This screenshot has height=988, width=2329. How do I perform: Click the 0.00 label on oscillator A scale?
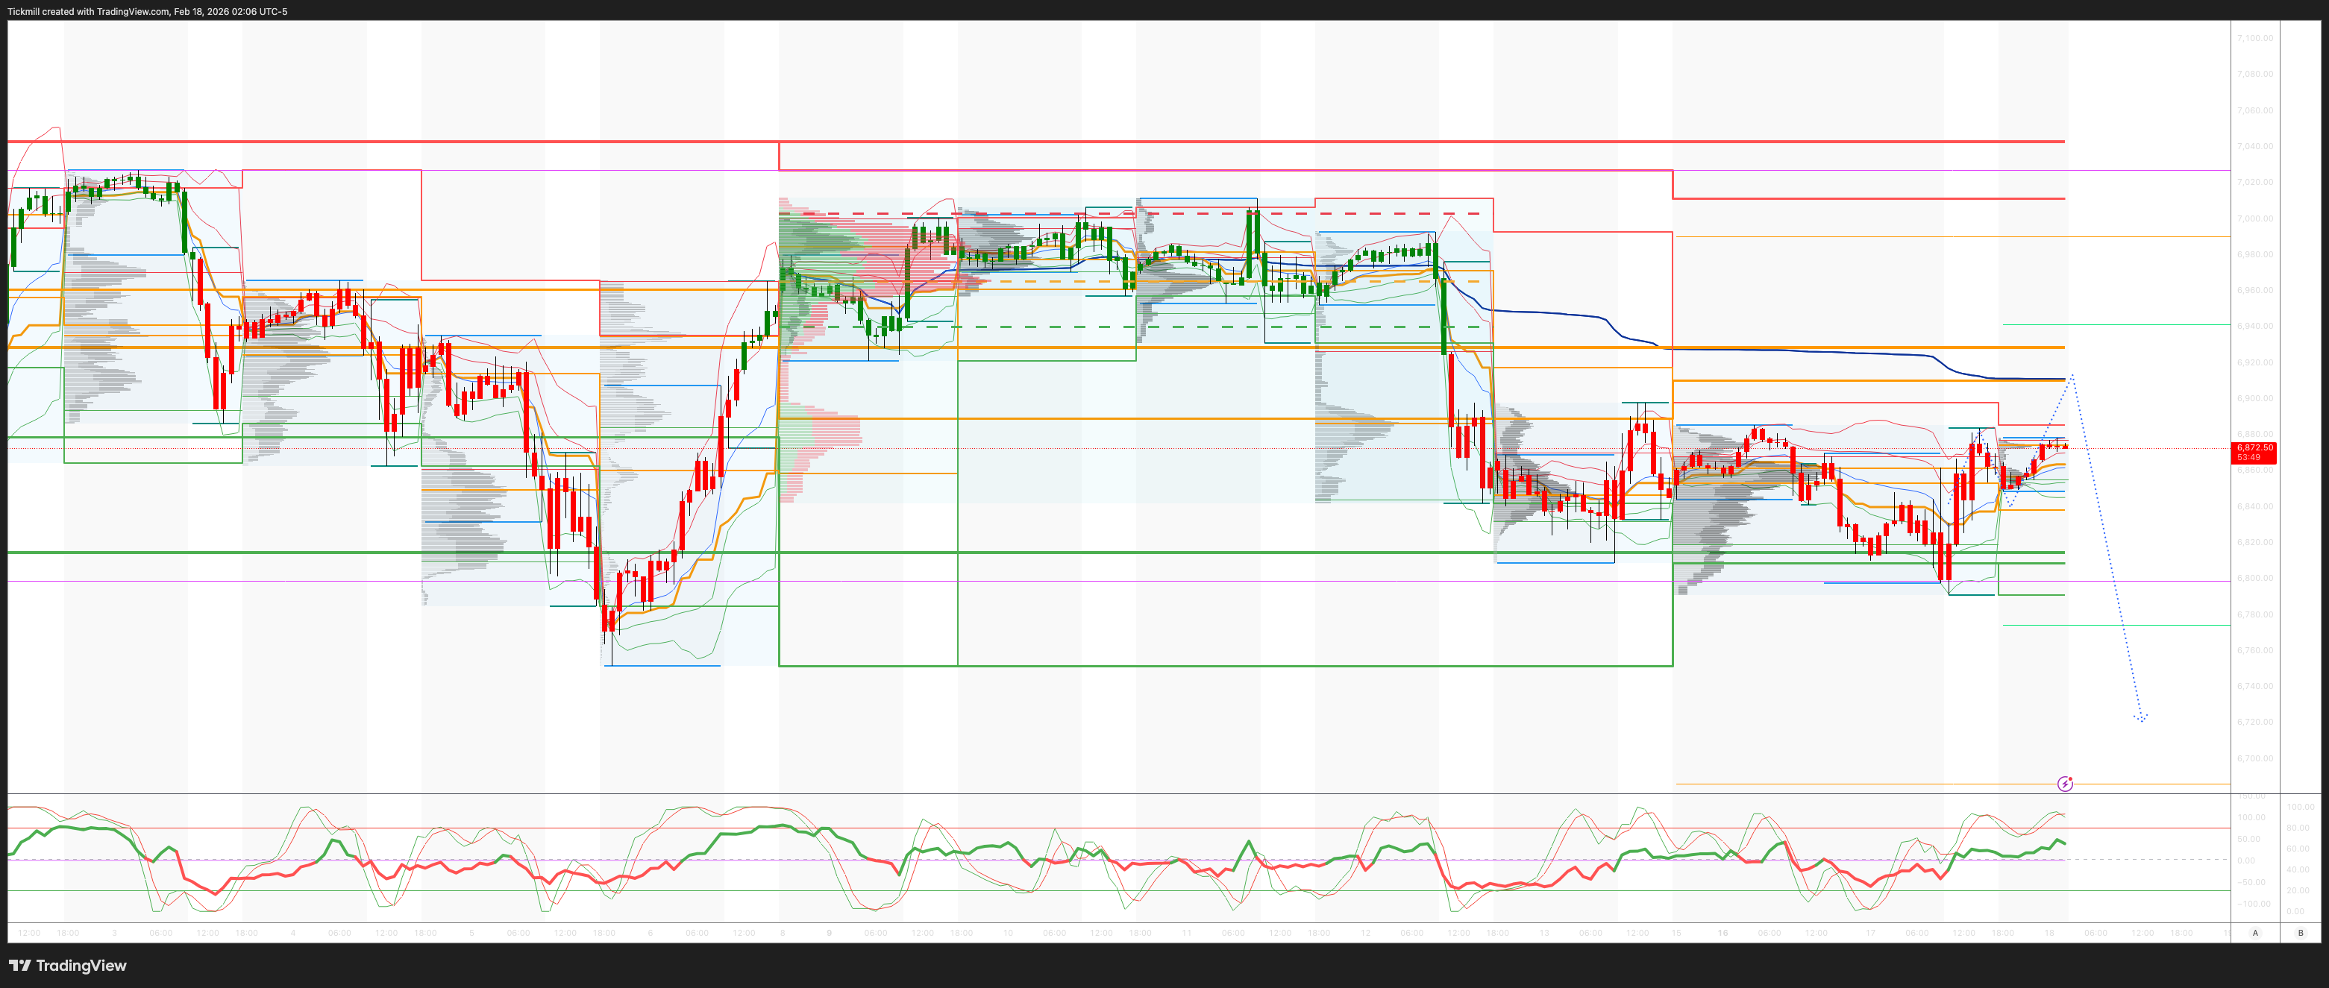(x=2245, y=860)
